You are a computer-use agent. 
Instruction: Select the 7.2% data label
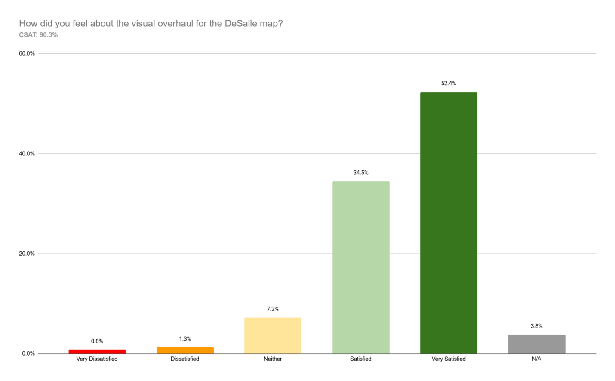pos(273,309)
